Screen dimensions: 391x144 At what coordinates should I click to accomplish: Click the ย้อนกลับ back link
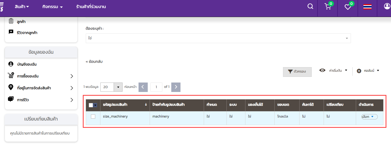pyautogui.click(x=94, y=61)
